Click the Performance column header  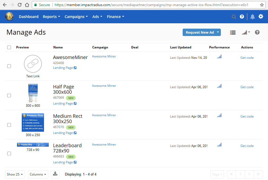219,47
